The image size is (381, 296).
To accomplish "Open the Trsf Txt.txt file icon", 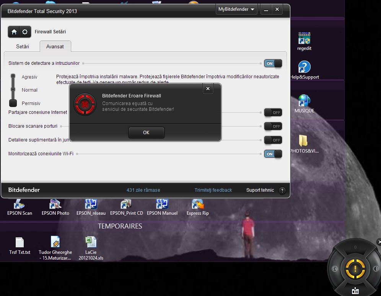I will 20,246.
